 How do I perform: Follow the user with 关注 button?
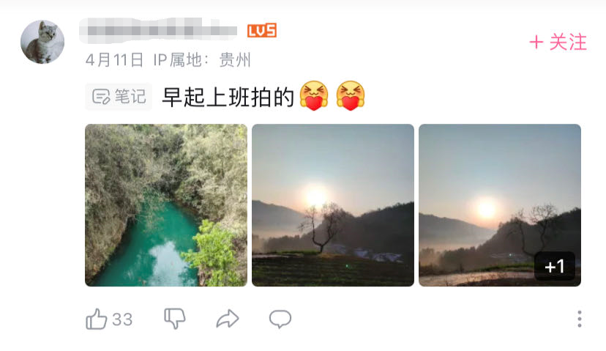[558, 42]
